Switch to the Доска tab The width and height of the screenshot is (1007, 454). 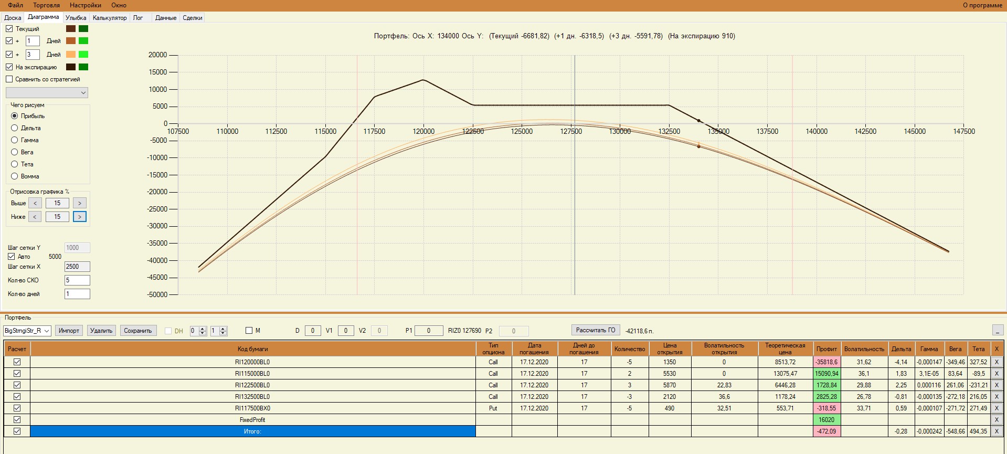pyautogui.click(x=13, y=18)
